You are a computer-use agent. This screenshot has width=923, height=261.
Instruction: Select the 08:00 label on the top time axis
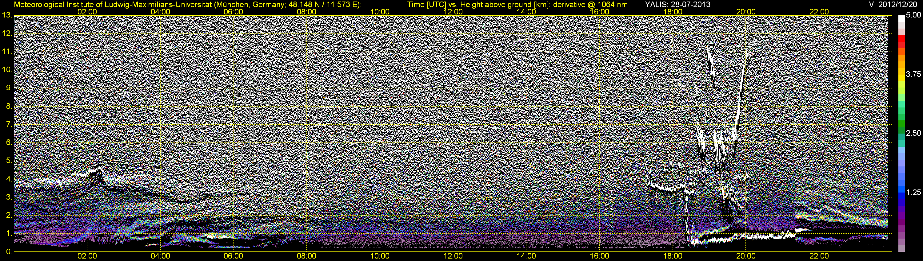pos(307,12)
